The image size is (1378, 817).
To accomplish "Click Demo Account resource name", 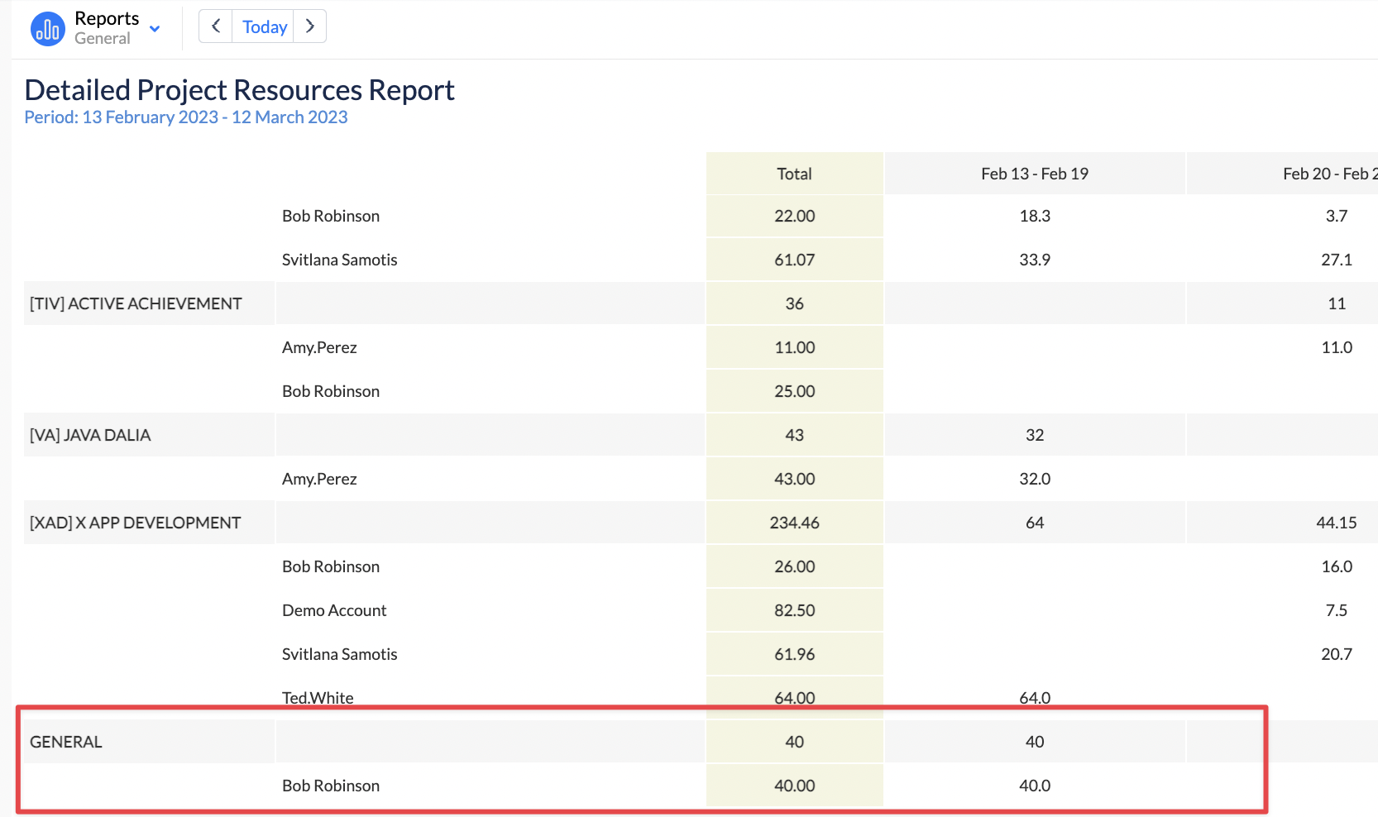I will pyautogui.click(x=334, y=610).
